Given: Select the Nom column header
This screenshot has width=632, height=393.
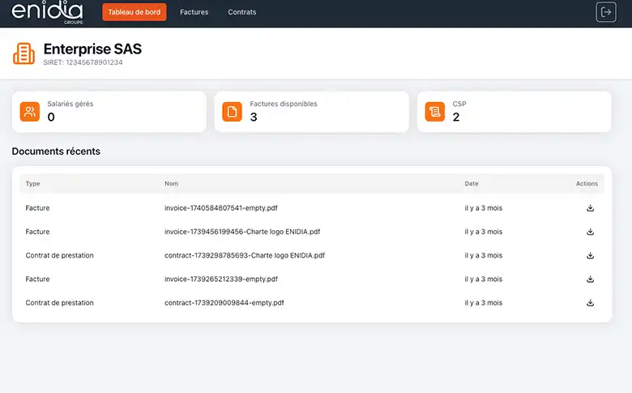Looking at the screenshot, I should [x=171, y=184].
